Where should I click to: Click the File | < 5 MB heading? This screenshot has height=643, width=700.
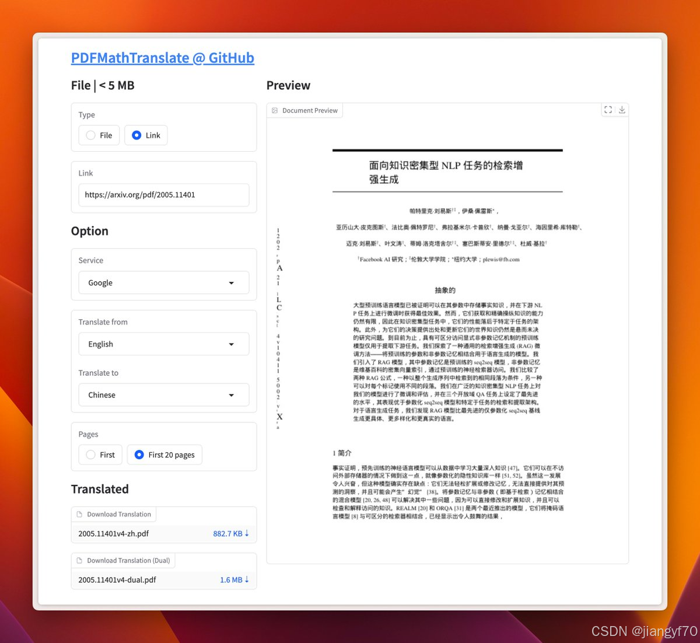(103, 85)
